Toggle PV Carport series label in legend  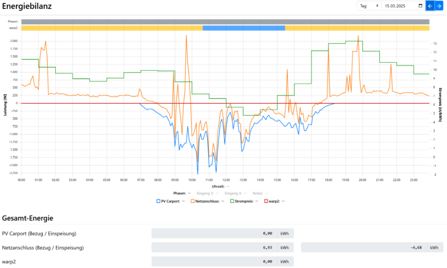[171, 201]
